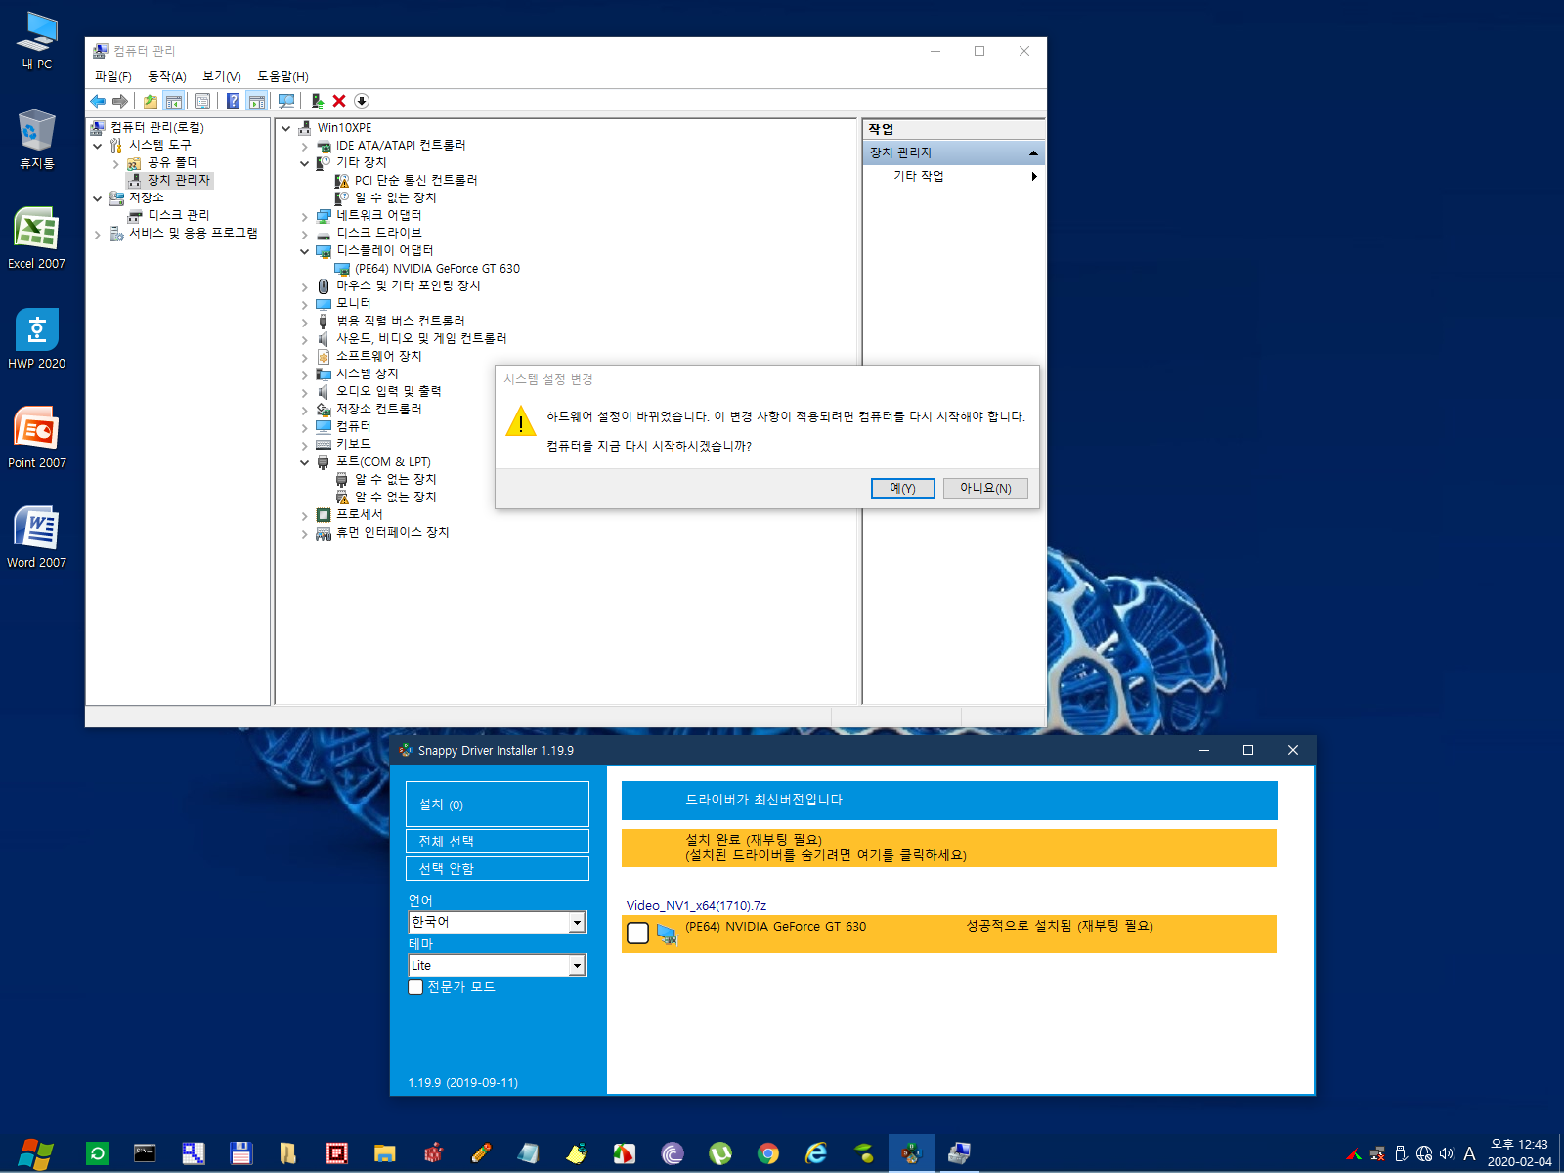Open the 동작(A) menu
Viewport: 1564px width, 1173px height.
167,76
